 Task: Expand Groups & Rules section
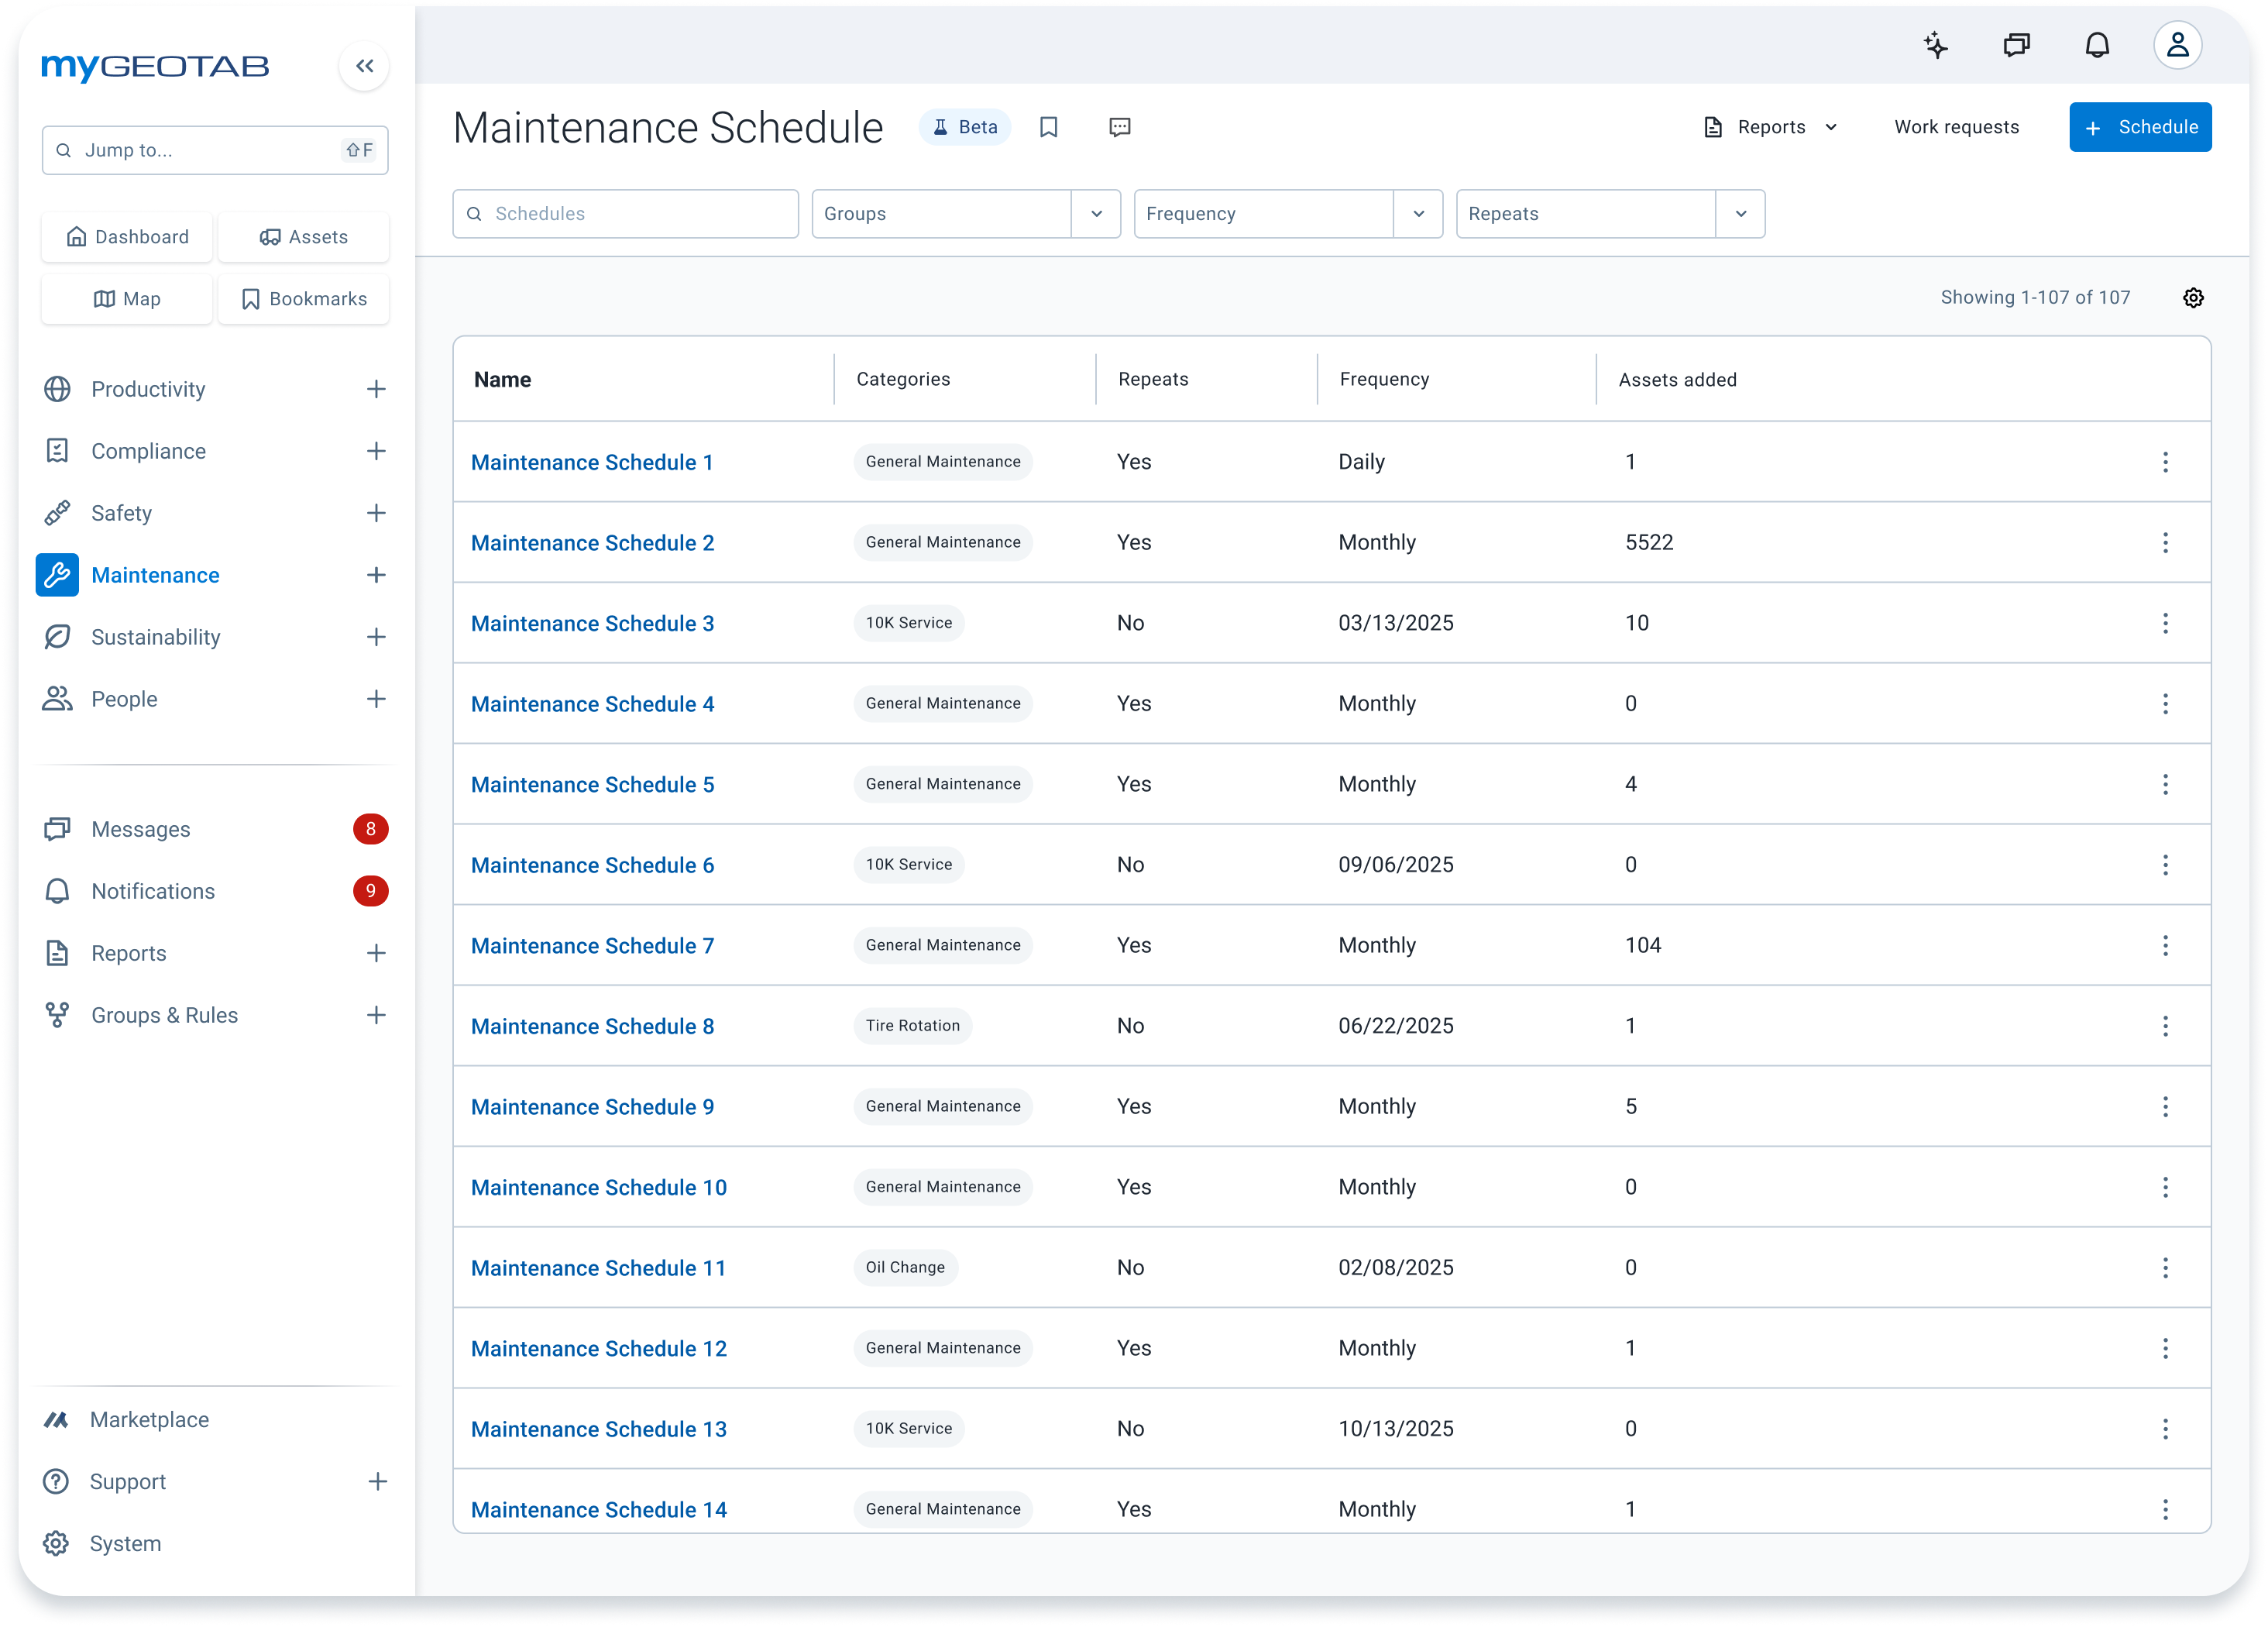tap(376, 1015)
